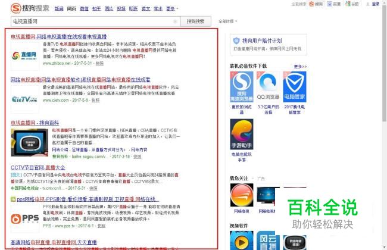Search the same query on Google
This screenshot has width=387, height=250.
pyautogui.click(x=352, y=4)
